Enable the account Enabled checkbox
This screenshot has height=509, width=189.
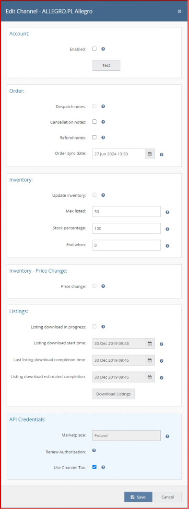(x=94, y=49)
